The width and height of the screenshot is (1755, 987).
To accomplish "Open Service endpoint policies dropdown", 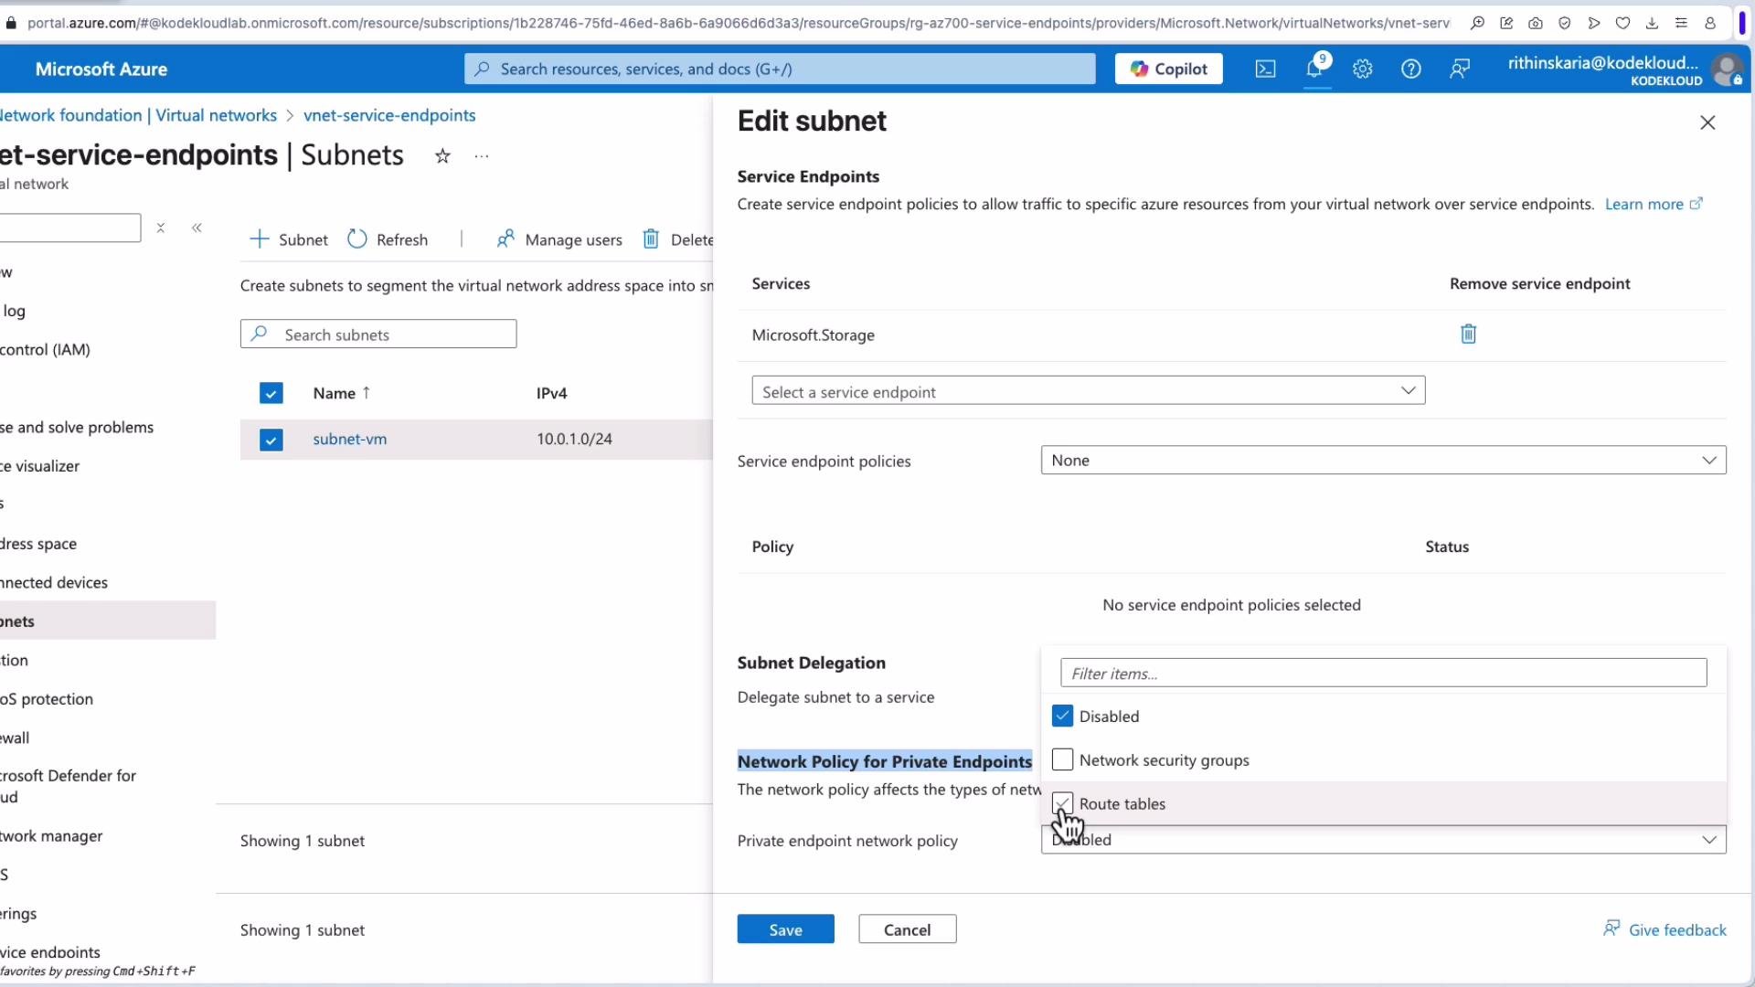I will [1383, 461].
